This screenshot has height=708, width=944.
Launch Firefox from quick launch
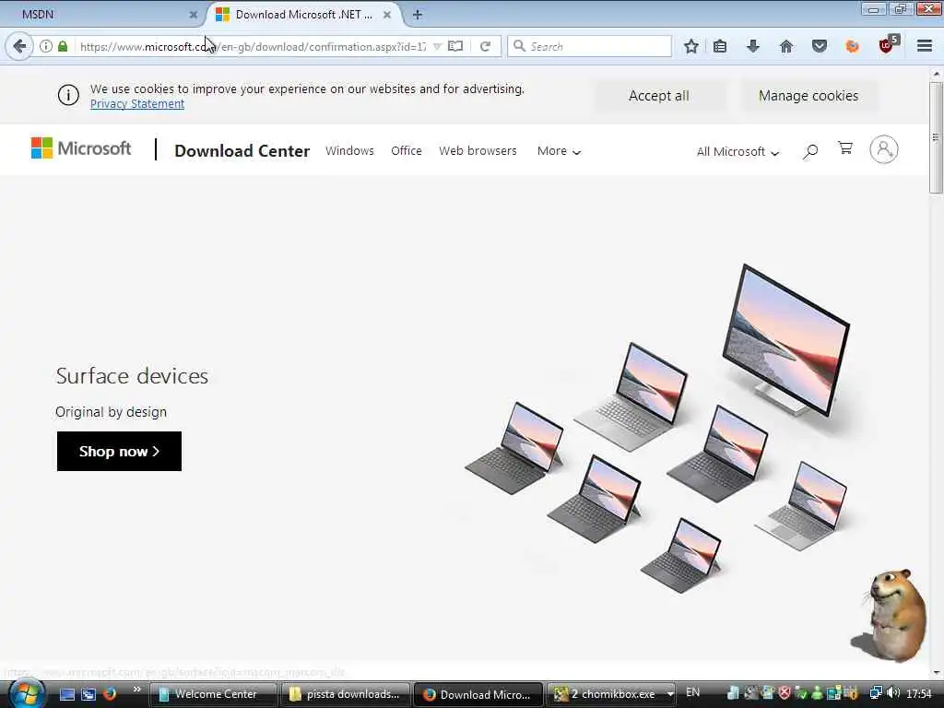click(x=110, y=693)
